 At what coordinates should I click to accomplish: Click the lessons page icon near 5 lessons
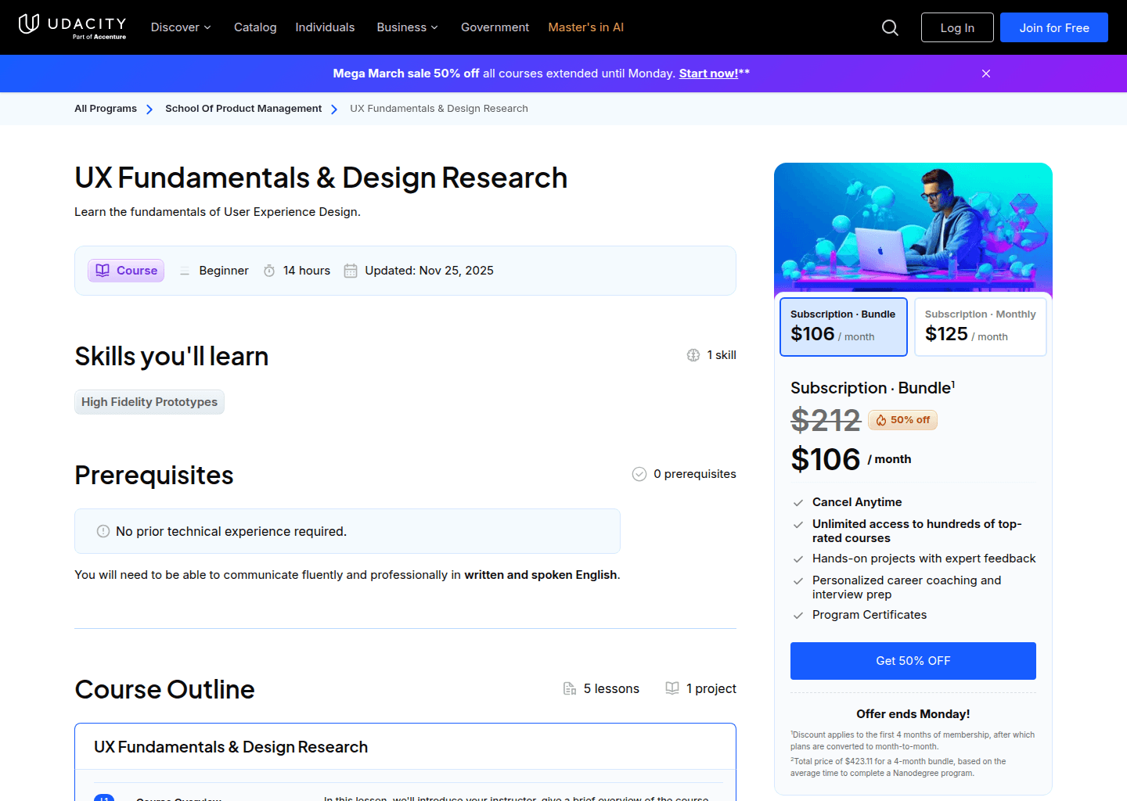(570, 688)
